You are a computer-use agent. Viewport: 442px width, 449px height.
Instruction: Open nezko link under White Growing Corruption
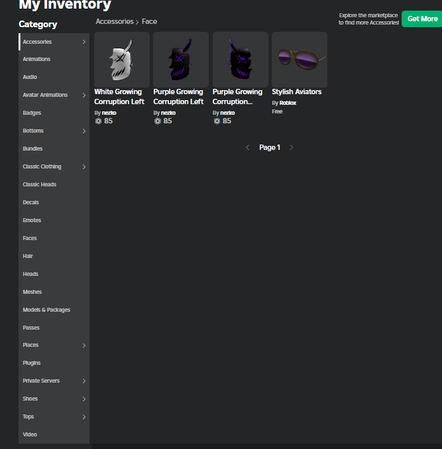tap(109, 113)
